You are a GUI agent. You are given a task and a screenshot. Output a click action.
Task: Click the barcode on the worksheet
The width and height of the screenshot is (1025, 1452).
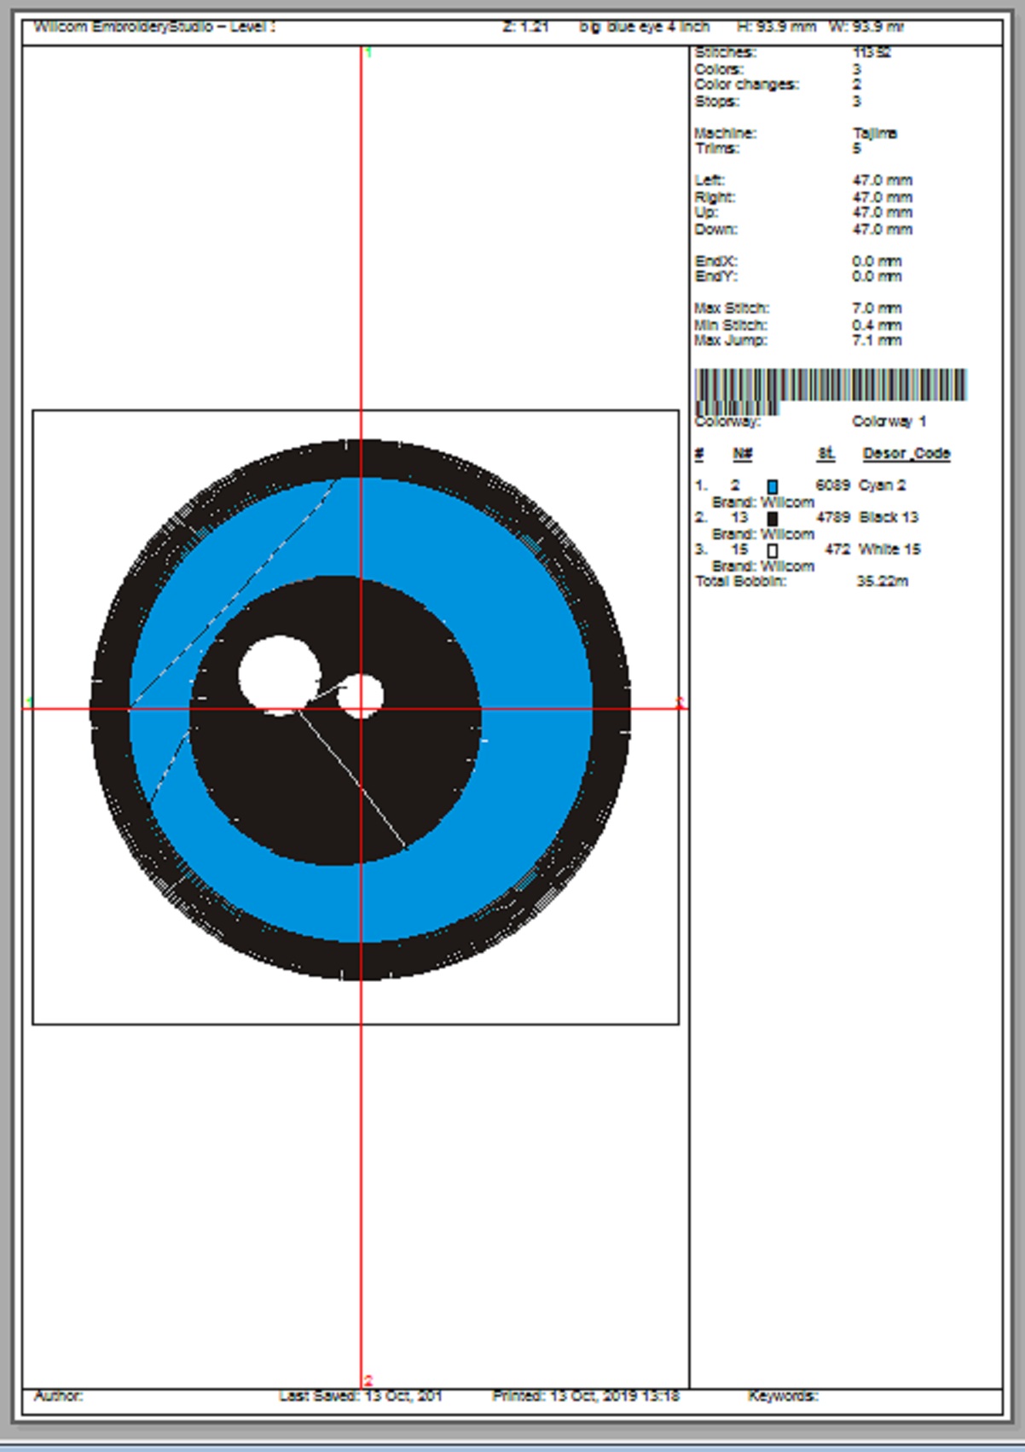(x=830, y=386)
